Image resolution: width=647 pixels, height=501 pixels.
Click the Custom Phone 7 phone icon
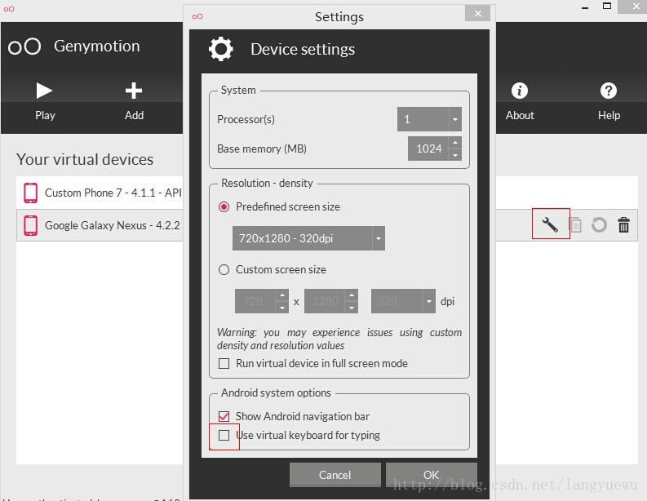point(30,193)
